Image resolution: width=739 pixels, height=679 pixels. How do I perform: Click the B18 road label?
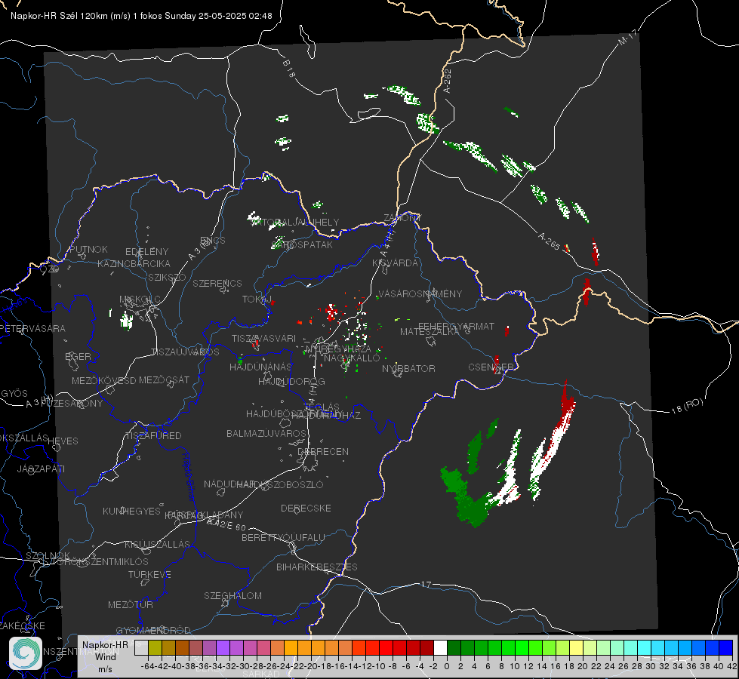288,69
